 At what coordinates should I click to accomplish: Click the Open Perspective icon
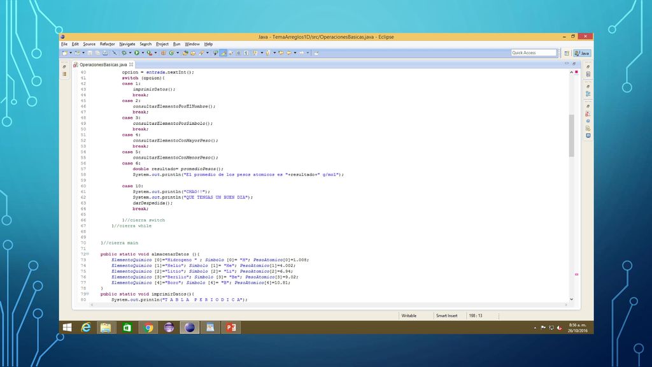tap(567, 54)
